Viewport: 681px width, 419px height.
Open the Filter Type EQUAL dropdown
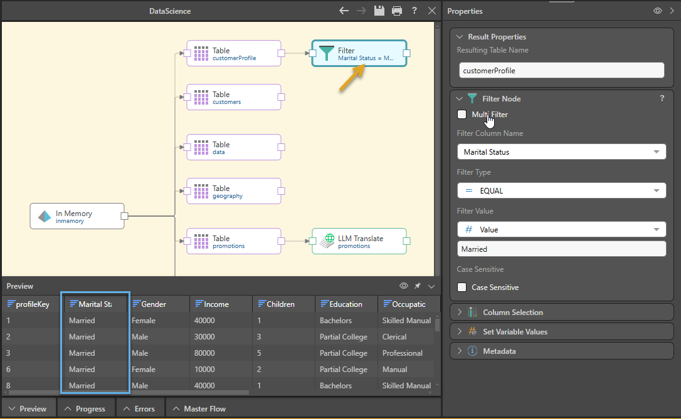coord(561,191)
